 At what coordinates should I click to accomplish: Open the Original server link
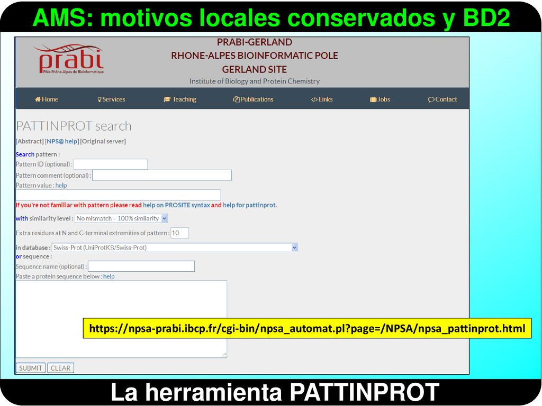[103, 141]
